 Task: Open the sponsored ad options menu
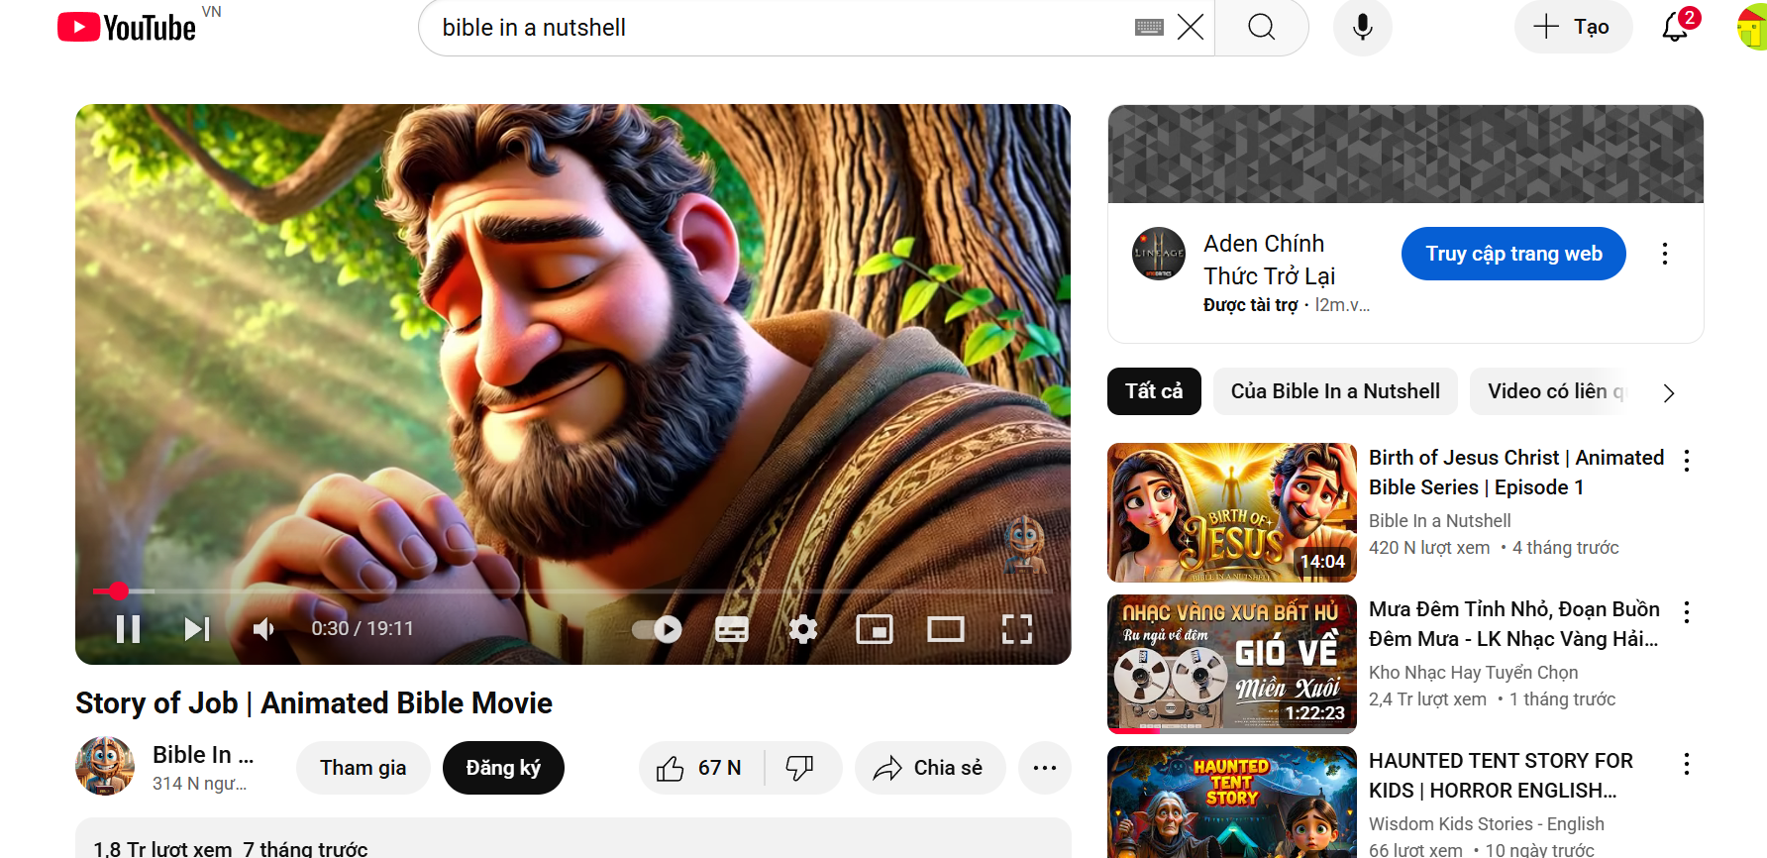1665,254
